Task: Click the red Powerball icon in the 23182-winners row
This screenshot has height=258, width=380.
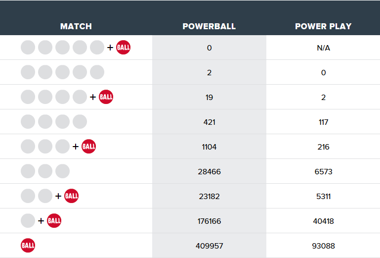Action: [x=71, y=196]
